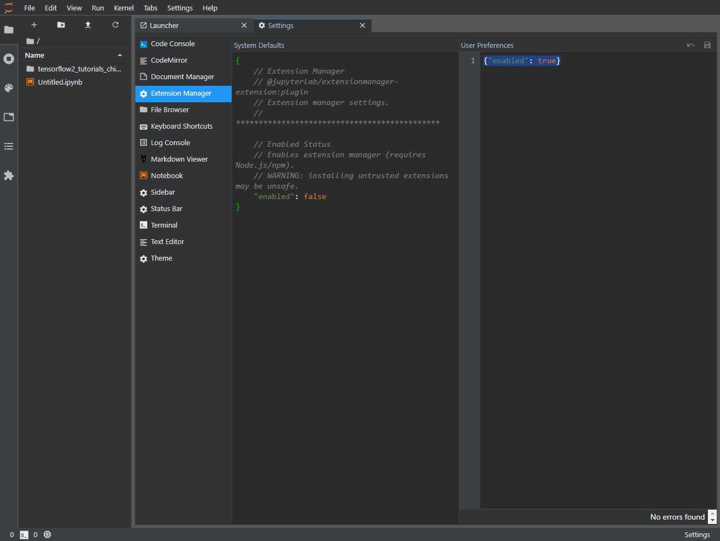This screenshot has height=541, width=720.
Task: Open the Open Tabs sidebar icon
Action: click(x=9, y=117)
